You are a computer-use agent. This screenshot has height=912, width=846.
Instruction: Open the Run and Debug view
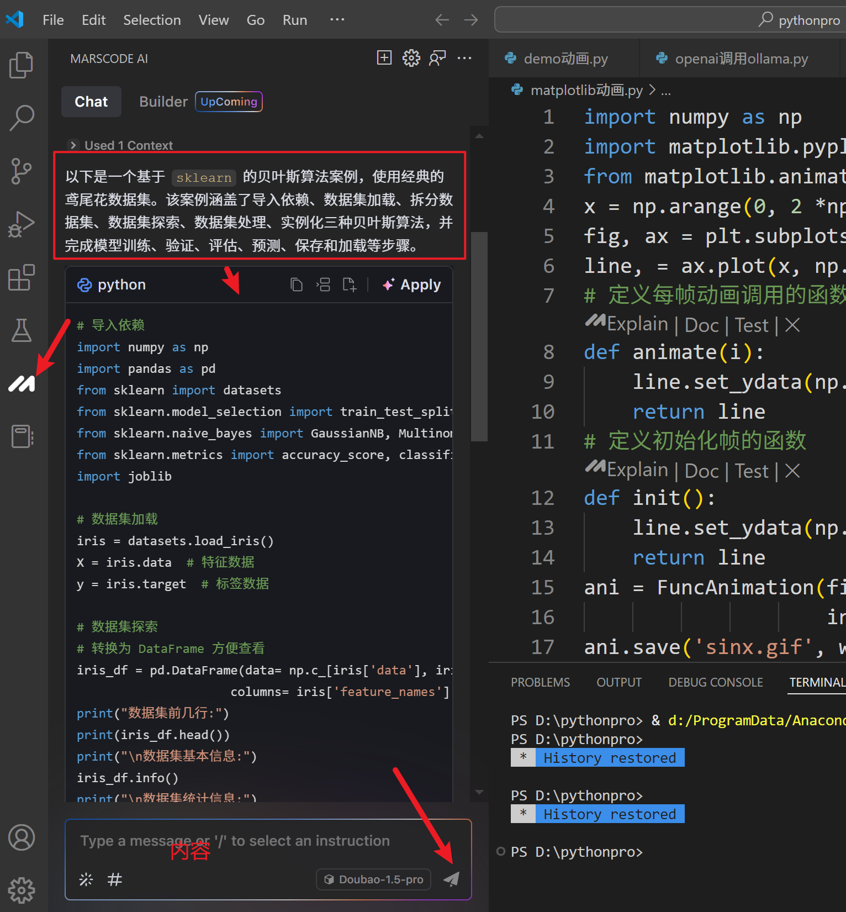pos(22,224)
